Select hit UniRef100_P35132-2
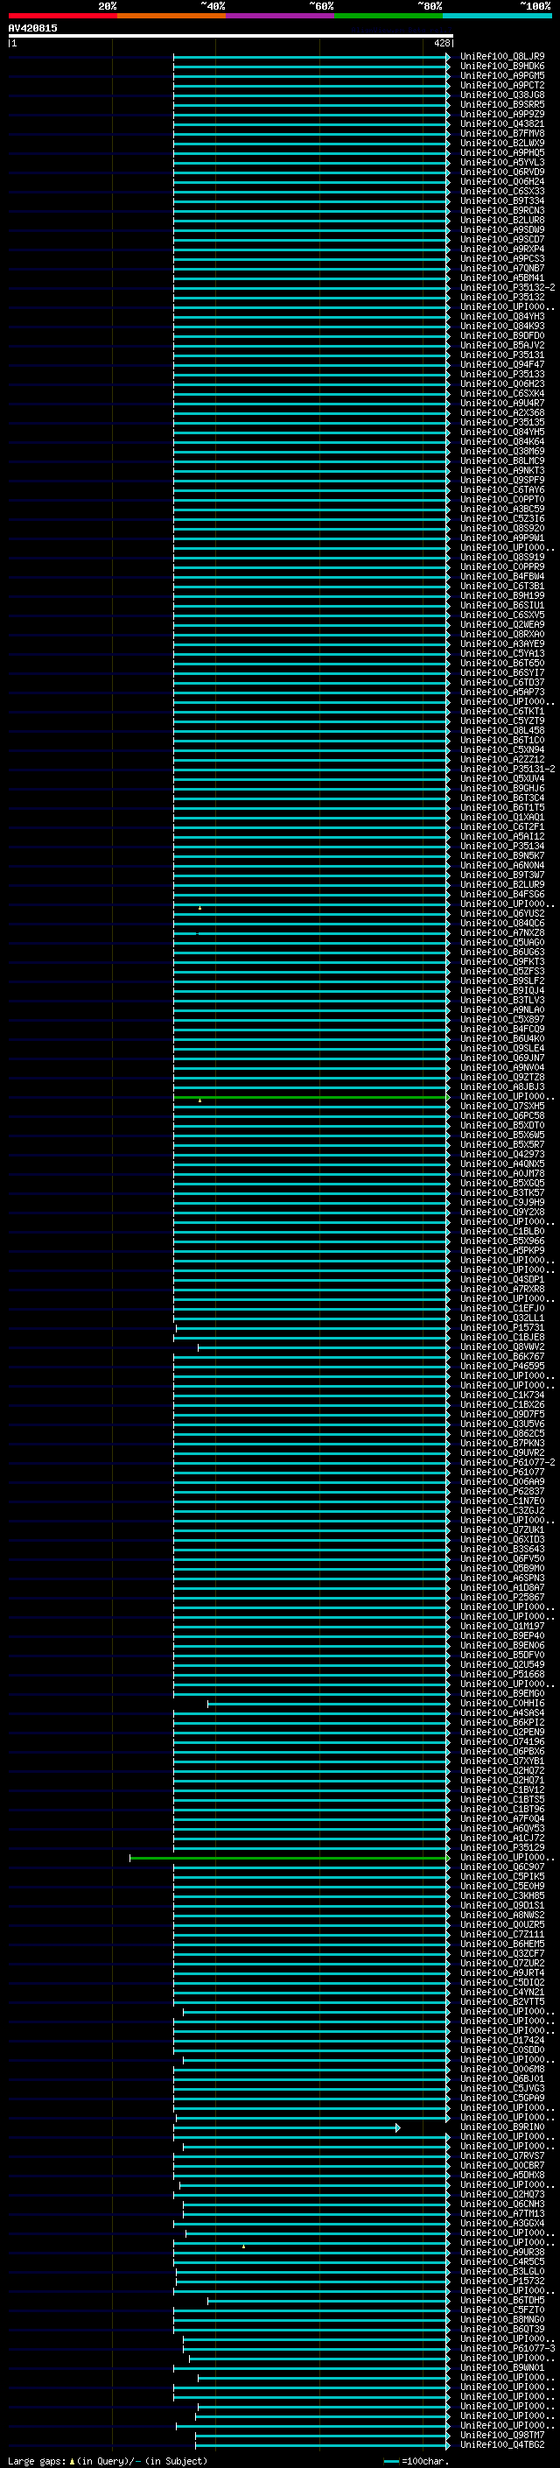560x2468 pixels. 507,287
